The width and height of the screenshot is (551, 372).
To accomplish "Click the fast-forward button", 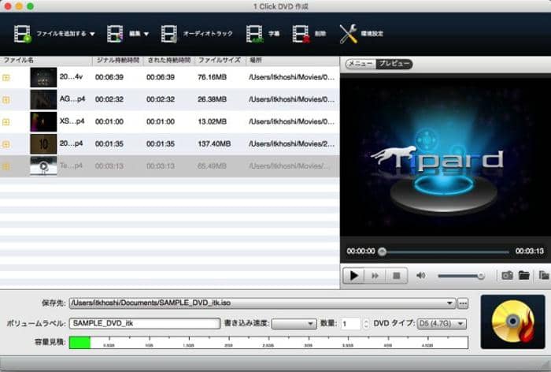I will pyautogui.click(x=375, y=276).
